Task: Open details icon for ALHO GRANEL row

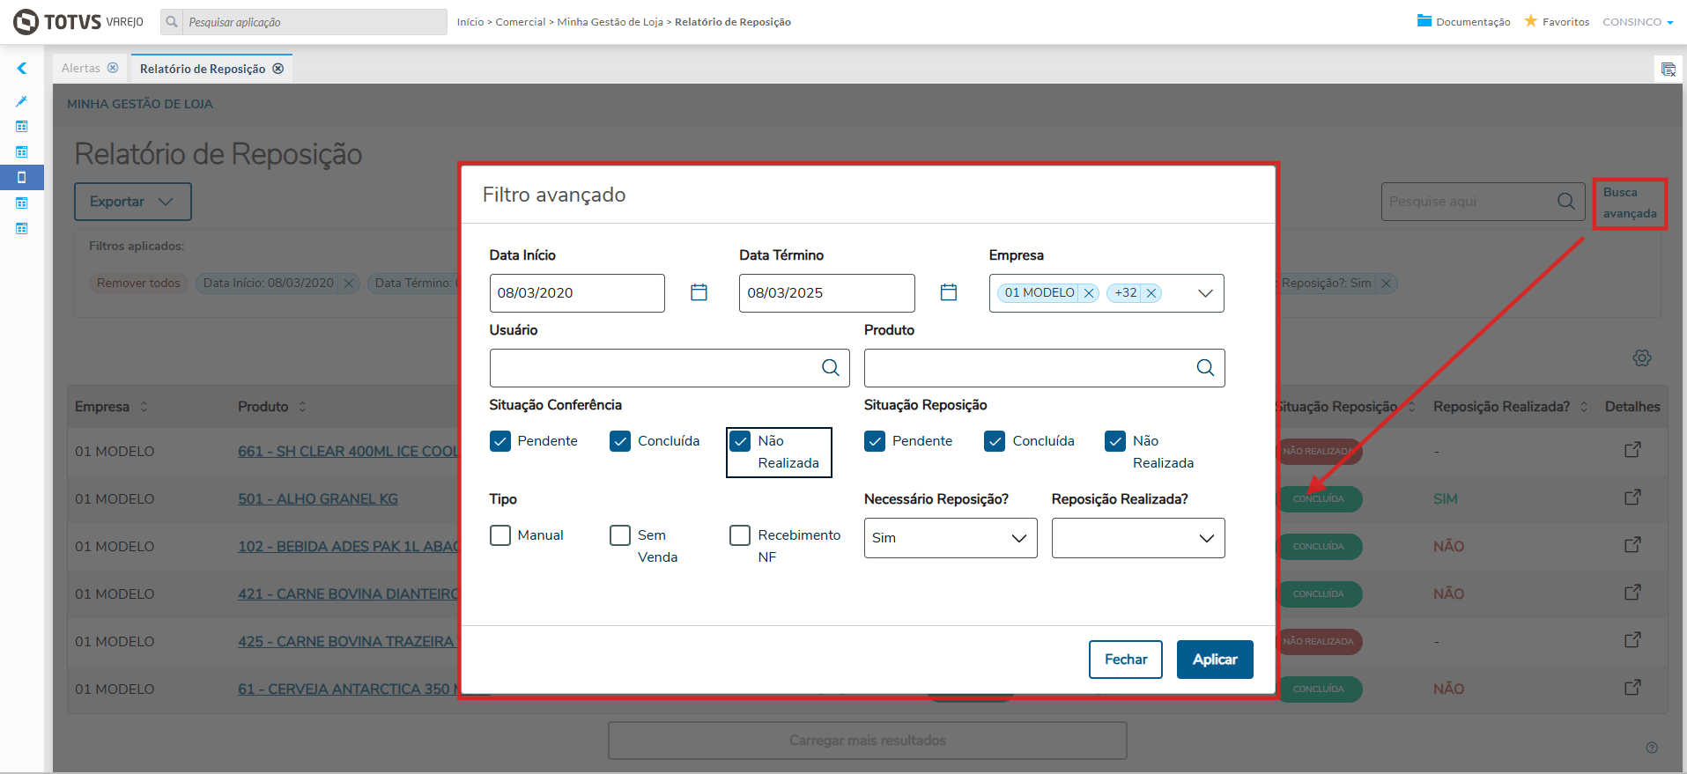Action: [x=1632, y=498]
